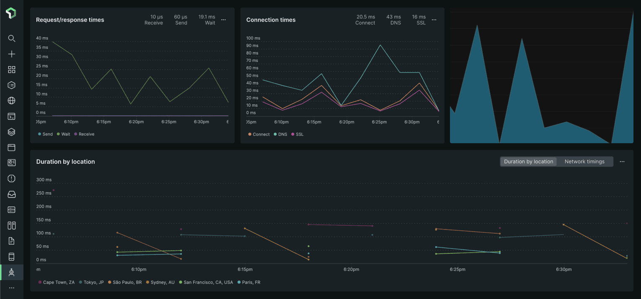Expand the sidebar's bottom three-dot menu
This screenshot has height=299, width=641.
(x=12, y=288)
